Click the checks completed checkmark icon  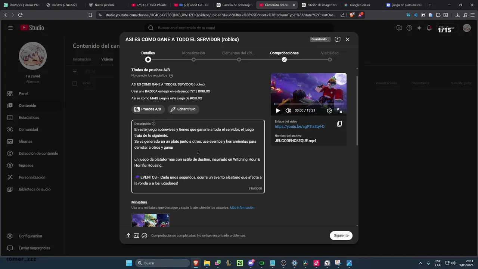(145, 236)
